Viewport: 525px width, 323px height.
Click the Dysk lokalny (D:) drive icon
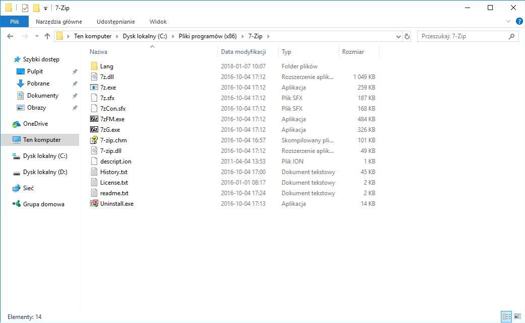click(x=17, y=173)
